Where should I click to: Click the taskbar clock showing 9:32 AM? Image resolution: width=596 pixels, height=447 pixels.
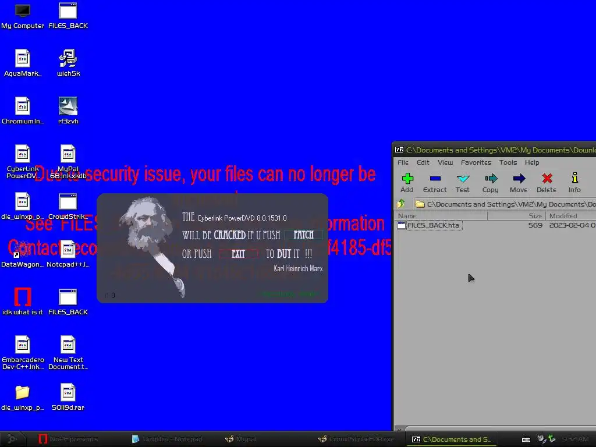[x=576, y=439]
